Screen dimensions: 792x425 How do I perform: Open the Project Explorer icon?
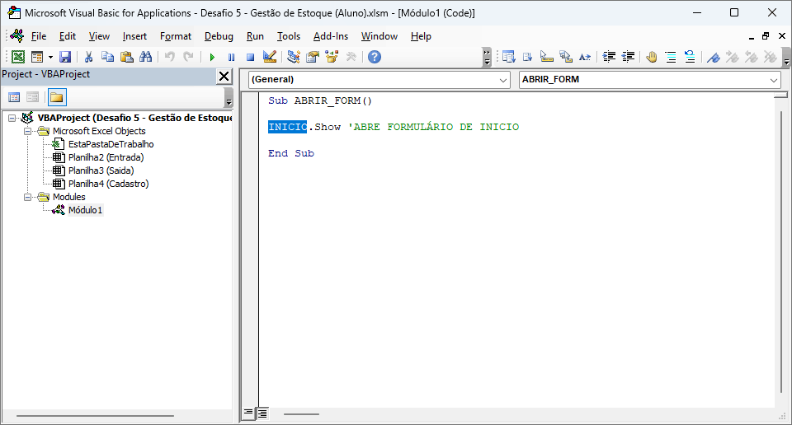click(x=294, y=57)
